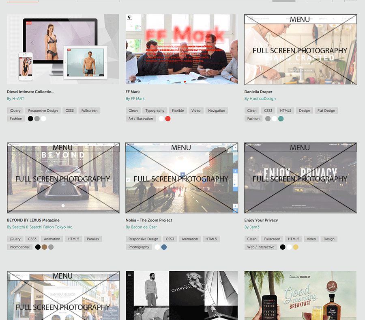Viewport: 365px width, 320px height.
Task: Open the Nokia Zoom Project thumbnail
Action: 182,178
